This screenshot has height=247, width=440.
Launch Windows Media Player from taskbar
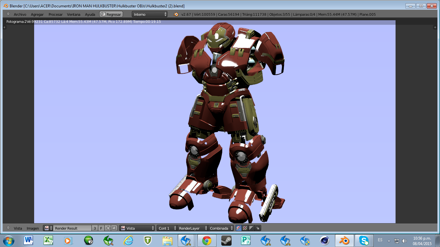pyautogui.click(x=68, y=240)
